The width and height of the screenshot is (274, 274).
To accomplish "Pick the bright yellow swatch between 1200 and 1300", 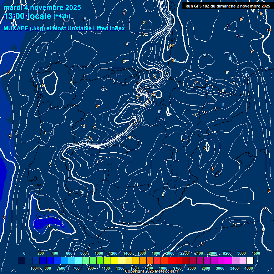I will click(x=114, y=260).
